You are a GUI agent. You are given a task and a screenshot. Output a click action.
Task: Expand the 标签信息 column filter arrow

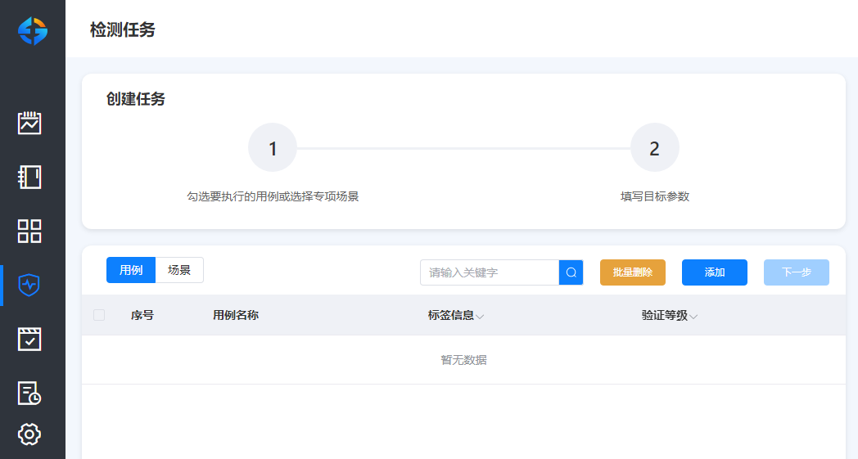click(480, 316)
